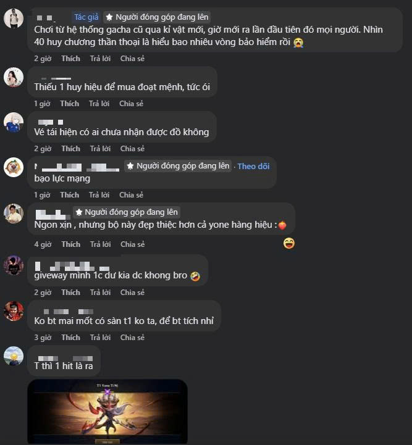
Task: Reply to the 'Vé tái hiện' comment
Action: tap(100, 149)
